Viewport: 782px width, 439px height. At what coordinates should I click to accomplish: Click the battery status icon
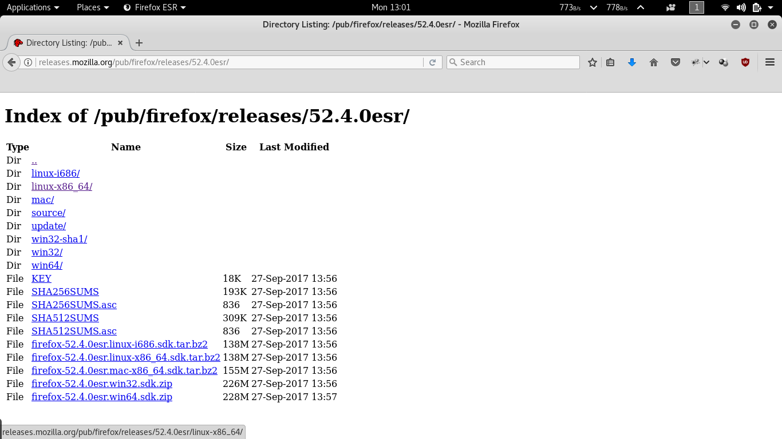[x=757, y=7]
